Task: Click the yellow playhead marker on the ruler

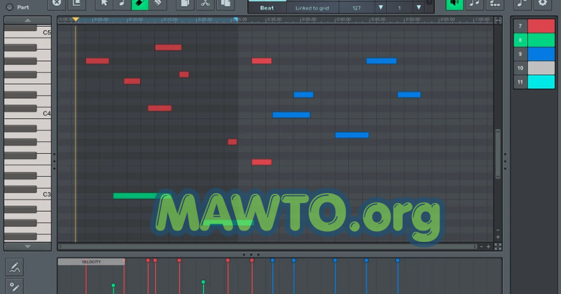Action: 76,19
